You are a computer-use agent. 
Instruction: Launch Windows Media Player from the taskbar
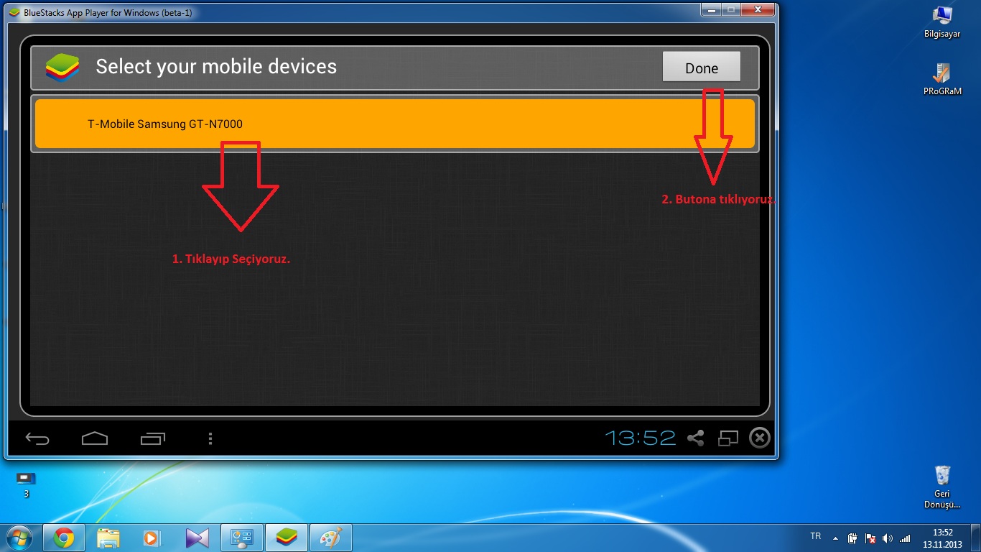(152, 538)
